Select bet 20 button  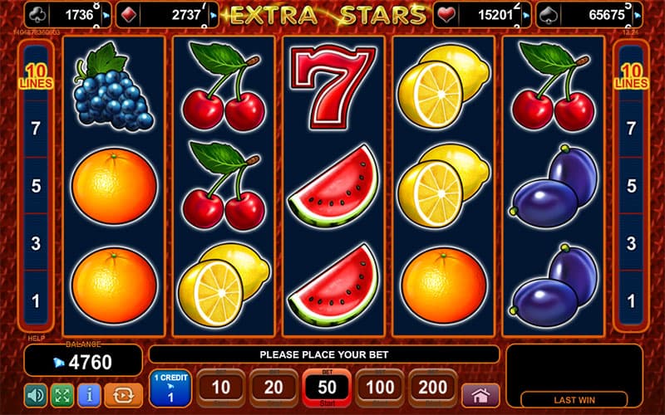coord(274,388)
